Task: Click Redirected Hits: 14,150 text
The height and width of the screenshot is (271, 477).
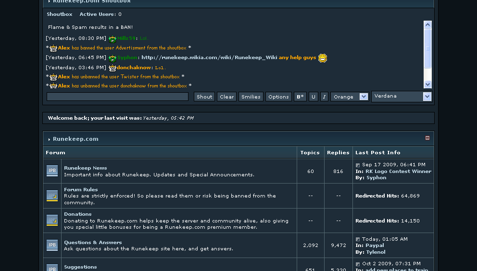Action: 387,221
